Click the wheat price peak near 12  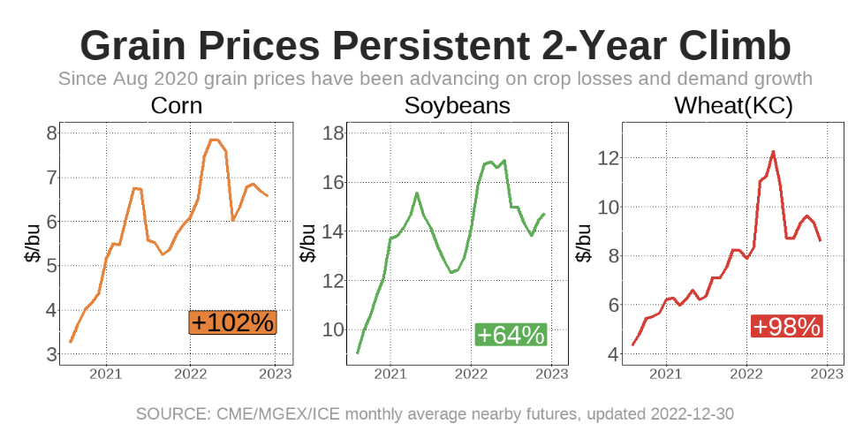coord(773,152)
